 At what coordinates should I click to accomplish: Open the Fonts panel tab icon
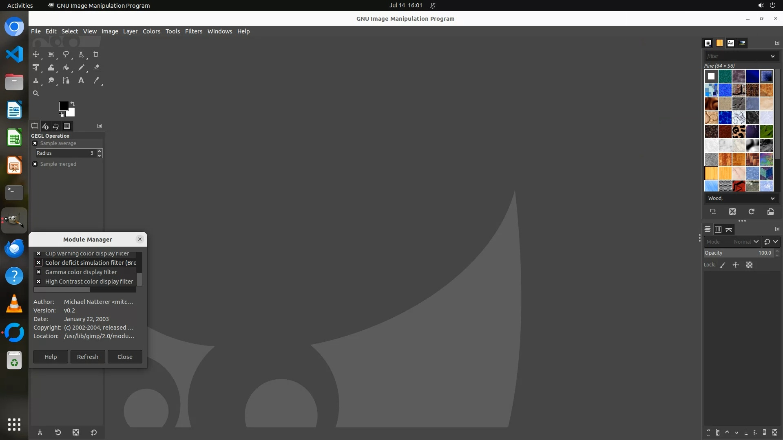pyautogui.click(x=730, y=43)
